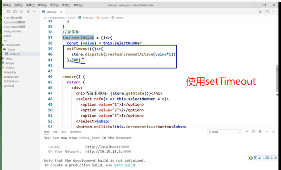
Task: Click the IME English/Chinese '英' mode icon
Action: click(x=255, y=158)
